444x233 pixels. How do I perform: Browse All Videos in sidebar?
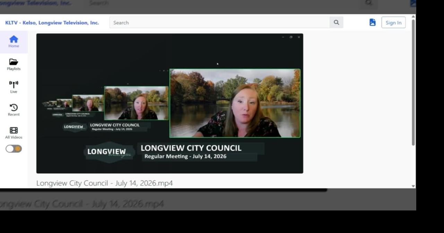(14, 133)
